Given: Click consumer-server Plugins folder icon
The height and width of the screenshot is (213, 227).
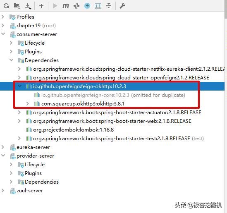Looking at the screenshot, I should [x=21, y=52].
